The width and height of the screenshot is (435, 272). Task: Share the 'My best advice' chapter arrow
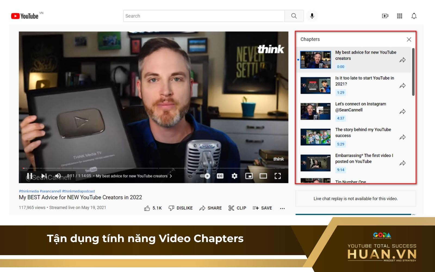coord(403,60)
